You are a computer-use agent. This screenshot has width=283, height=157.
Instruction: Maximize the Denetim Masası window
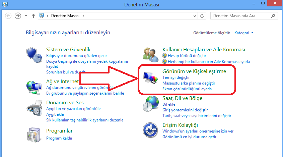263,3
